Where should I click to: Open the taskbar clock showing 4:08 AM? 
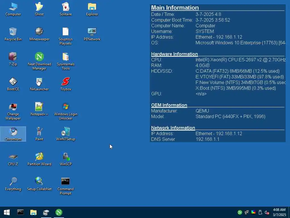pyautogui.click(x=279, y=212)
